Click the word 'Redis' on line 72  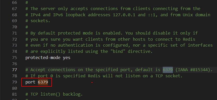pos(189,39)
